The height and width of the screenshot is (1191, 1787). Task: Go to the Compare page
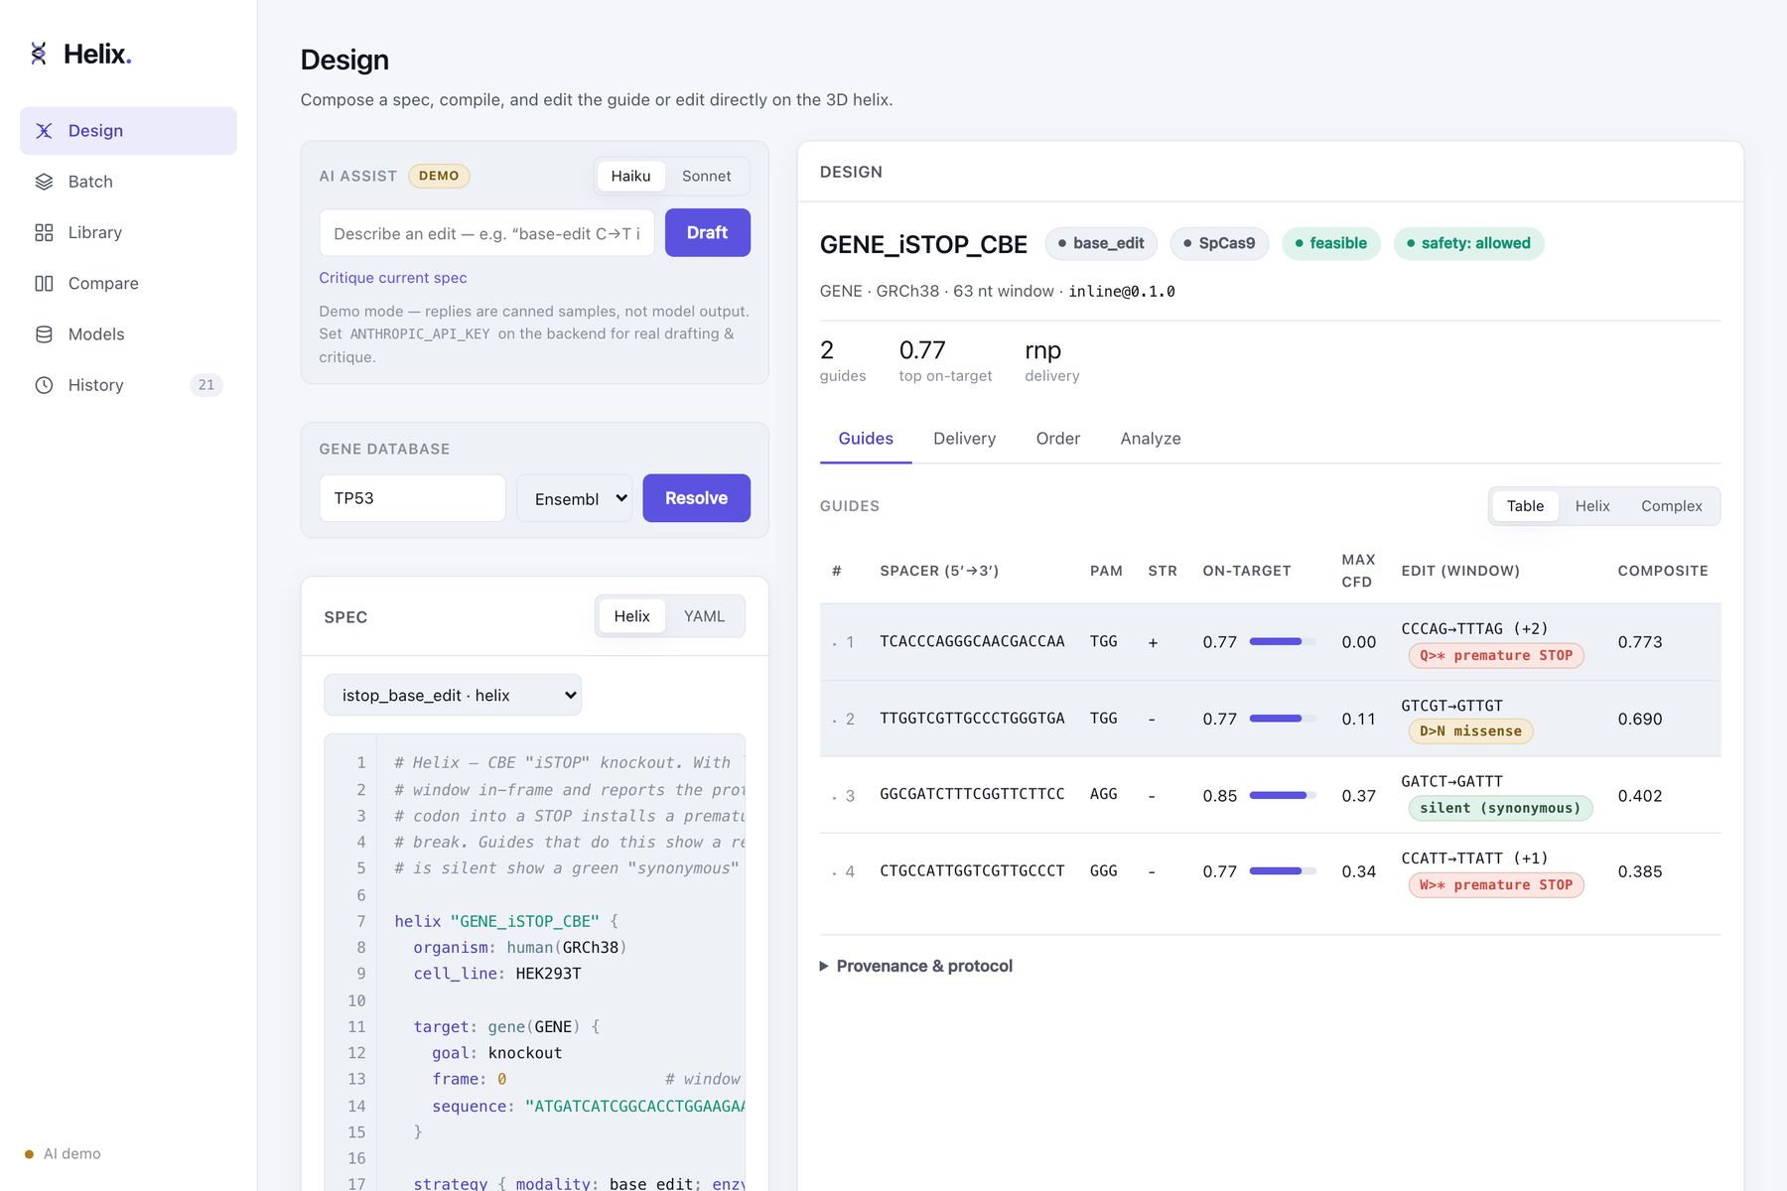tap(128, 283)
